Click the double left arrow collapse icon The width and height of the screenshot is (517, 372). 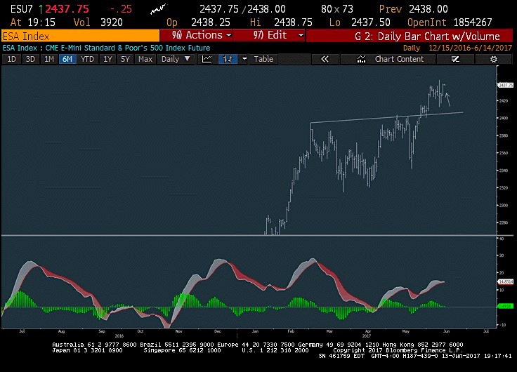[x=325, y=59]
